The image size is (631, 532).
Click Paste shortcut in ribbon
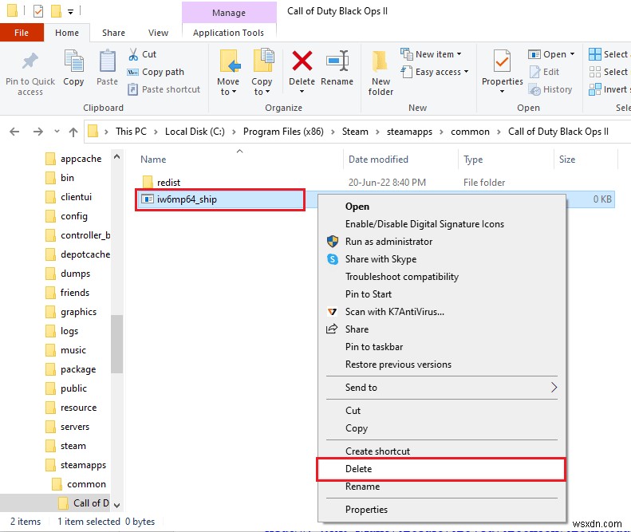coord(164,89)
